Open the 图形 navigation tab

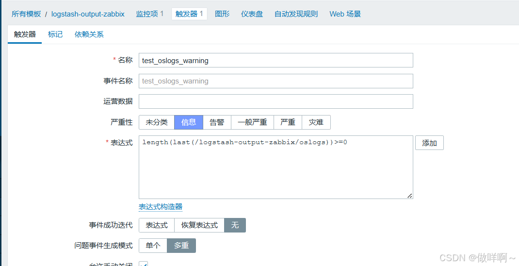[222, 14]
